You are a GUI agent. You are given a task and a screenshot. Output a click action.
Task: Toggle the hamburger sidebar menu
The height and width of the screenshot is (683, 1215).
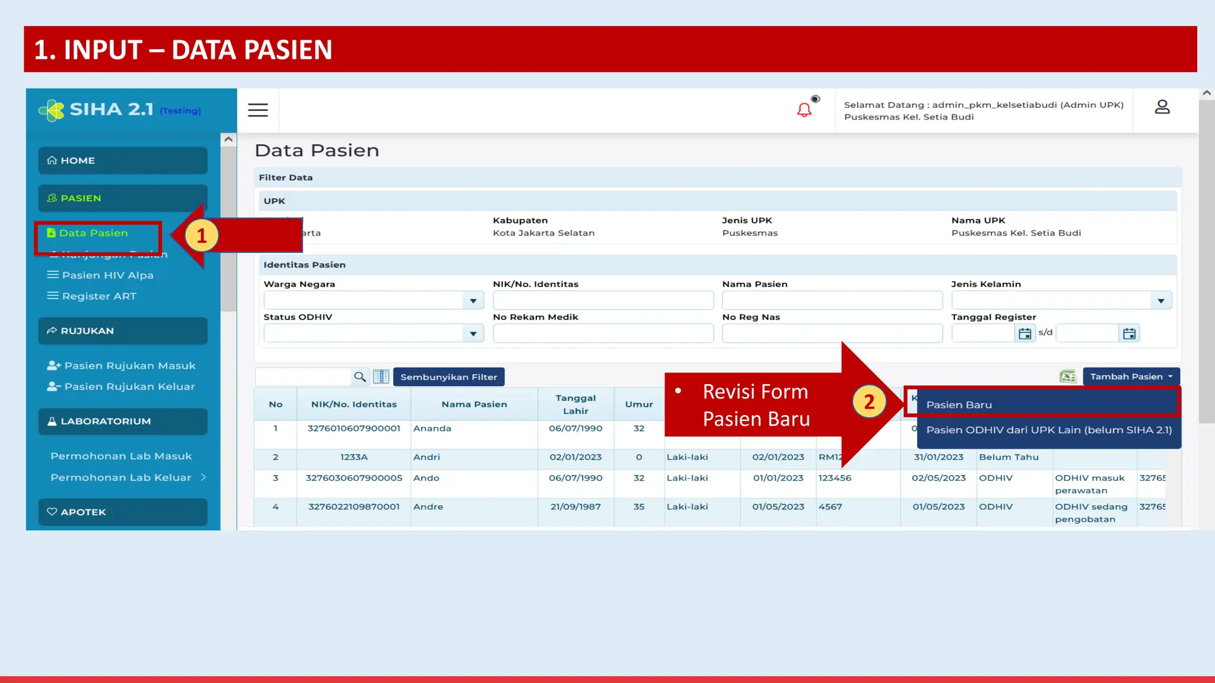[257, 110]
